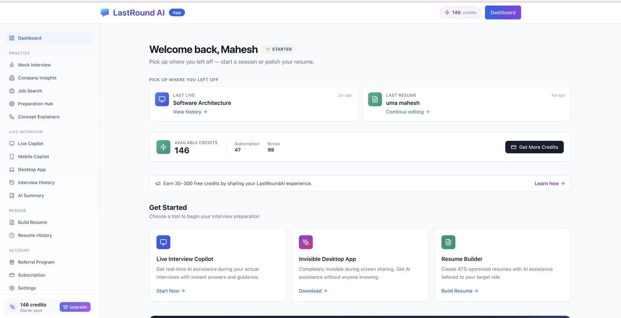Click the 'Starter pack' label in sidebar

pos(31,311)
